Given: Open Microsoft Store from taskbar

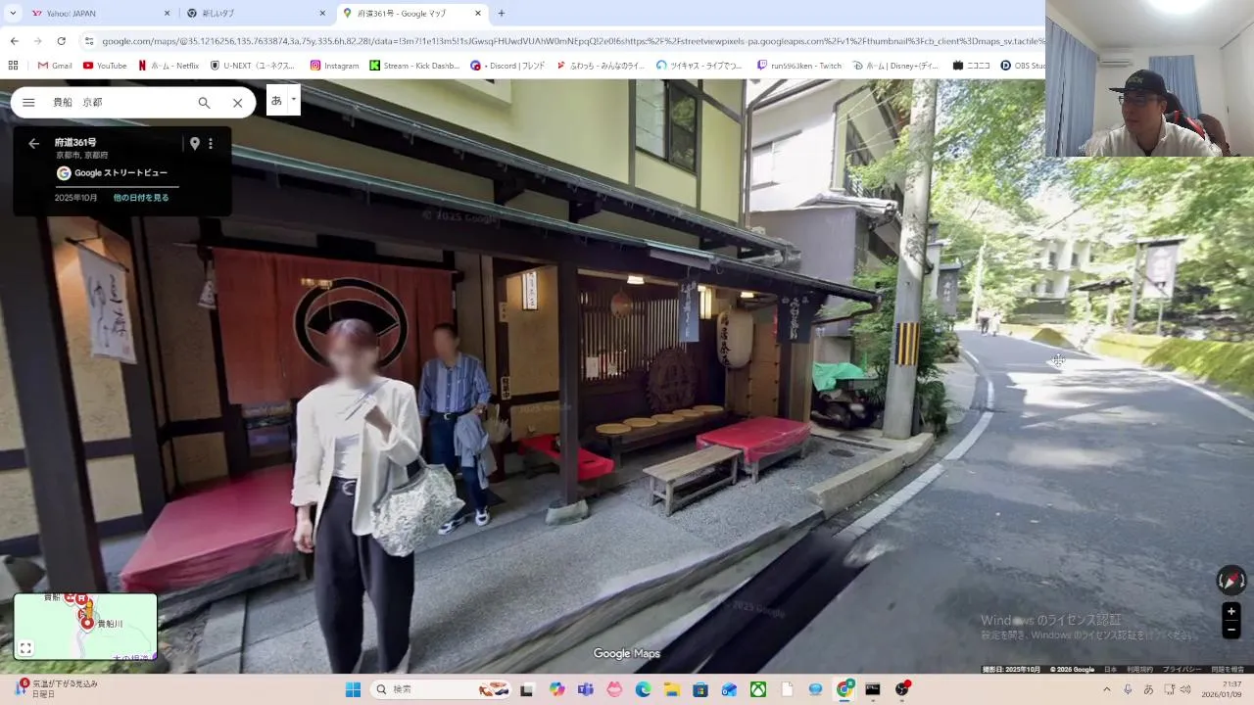Looking at the screenshot, I should point(700,689).
